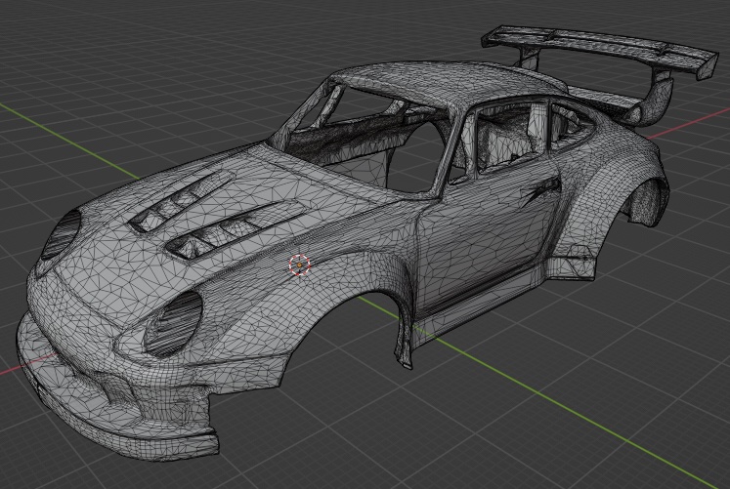730x489 pixels.
Task: Click the 3D cursor on the front fender
Action: [299, 264]
